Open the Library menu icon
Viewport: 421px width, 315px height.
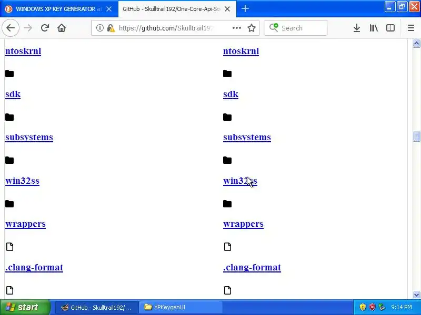(x=374, y=28)
